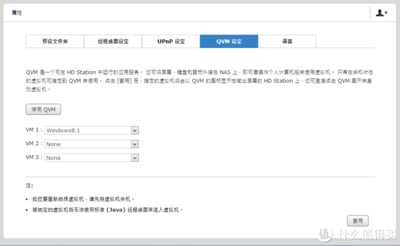
Task: Expand the VM 2 dropdown
Action: click(x=91, y=144)
